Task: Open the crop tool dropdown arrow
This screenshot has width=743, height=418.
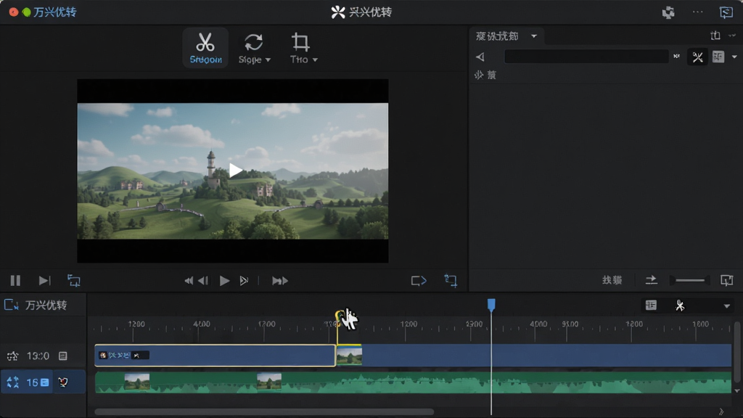Action: (x=315, y=60)
